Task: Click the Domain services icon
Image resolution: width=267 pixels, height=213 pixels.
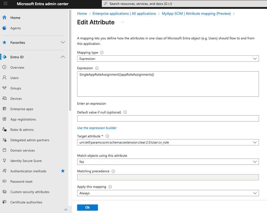Action: coord(4,150)
